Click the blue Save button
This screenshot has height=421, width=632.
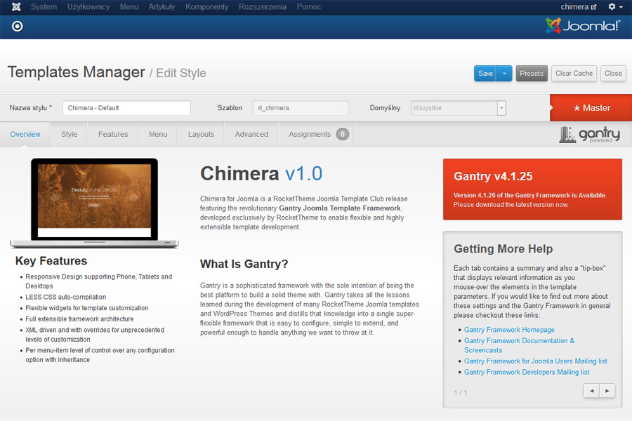point(485,73)
